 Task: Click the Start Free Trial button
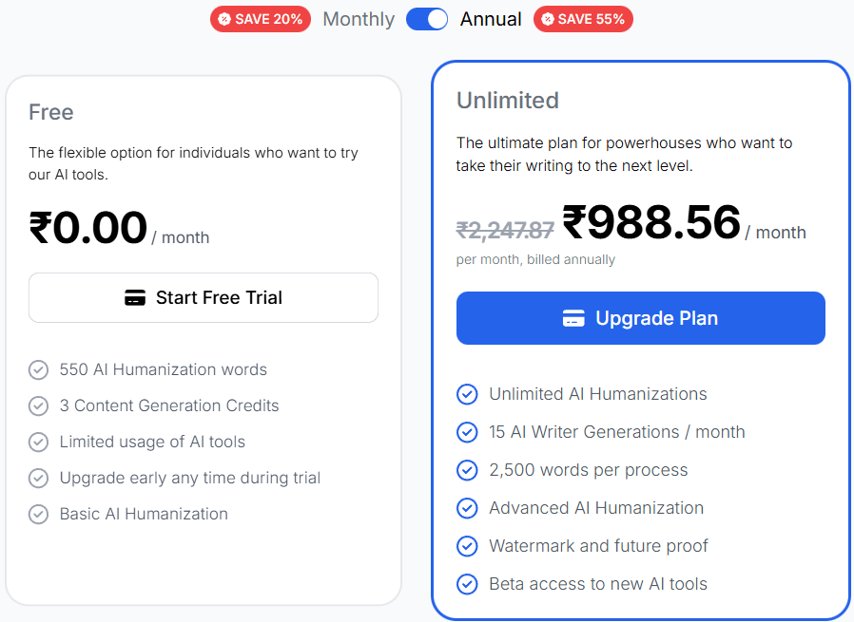[x=204, y=298]
